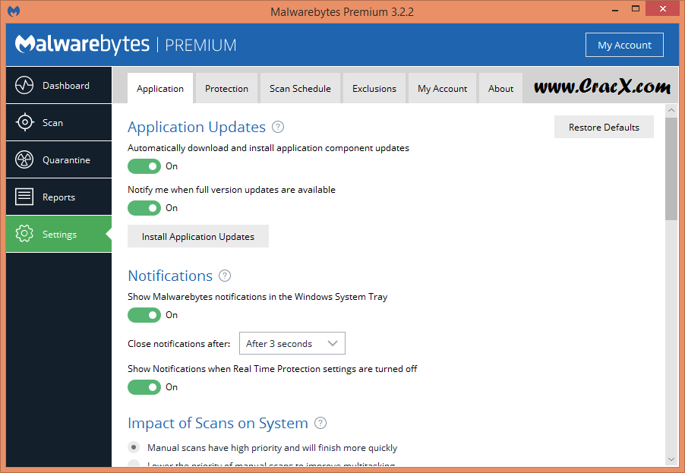Click the Application Updates heading
This screenshot has width=685, height=473.
click(197, 127)
